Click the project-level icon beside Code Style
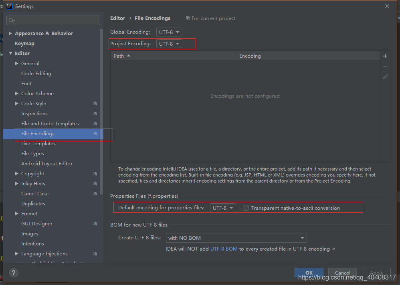Viewport: 400px width, 285px height. (x=95, y=103)
